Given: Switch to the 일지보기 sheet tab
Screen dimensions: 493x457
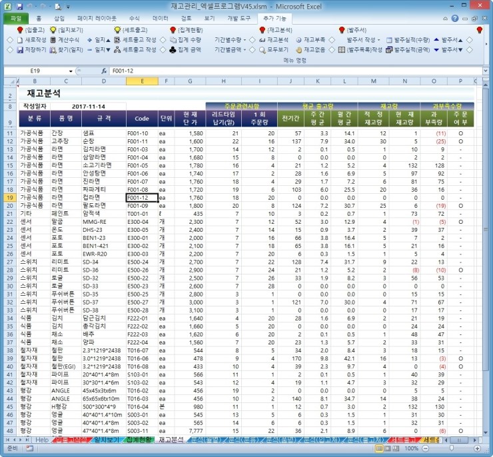Looking at the screenshot, I should 107,440.
